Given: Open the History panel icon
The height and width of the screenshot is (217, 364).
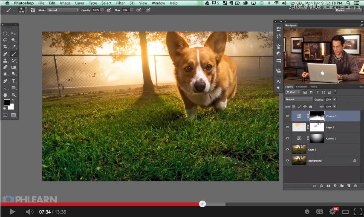Looking at the screenshot, I should click(278, 36).
